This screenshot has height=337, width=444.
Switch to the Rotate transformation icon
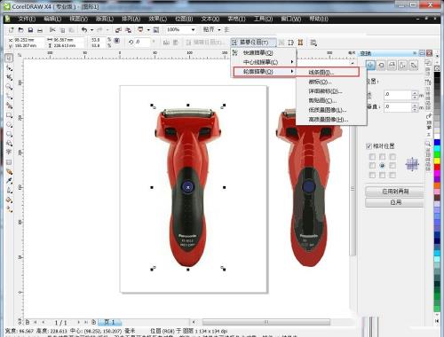[381, 65]
